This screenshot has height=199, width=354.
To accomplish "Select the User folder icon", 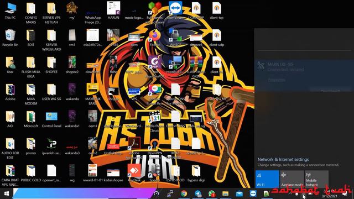I will [10, 65].
